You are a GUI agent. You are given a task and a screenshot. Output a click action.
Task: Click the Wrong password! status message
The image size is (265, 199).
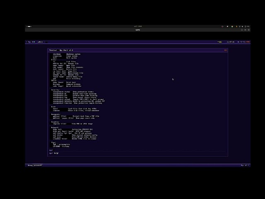pos(35,165)
